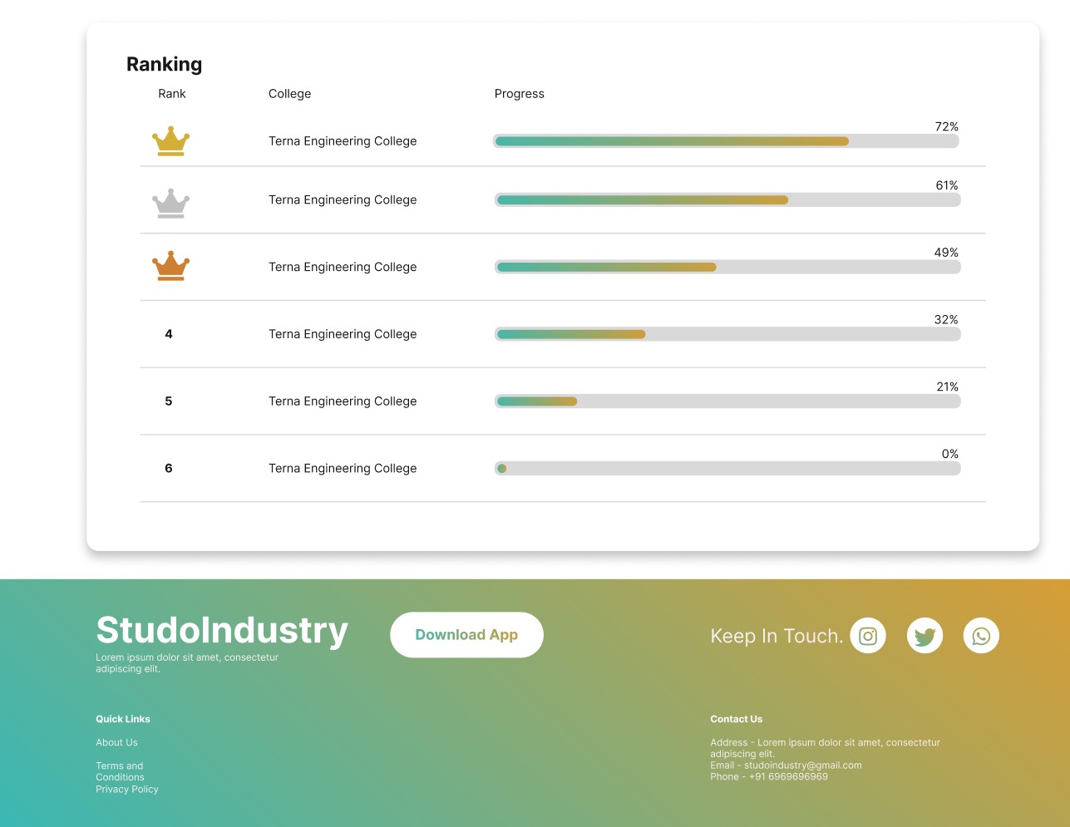Open the Instagram social icon
1070x827 pixels.
(867, 636)
